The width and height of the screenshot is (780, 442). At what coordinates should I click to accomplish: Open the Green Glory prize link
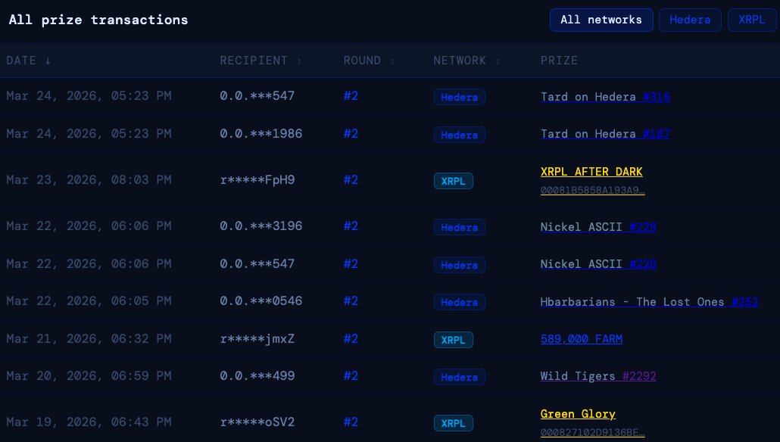pos(578,414)
